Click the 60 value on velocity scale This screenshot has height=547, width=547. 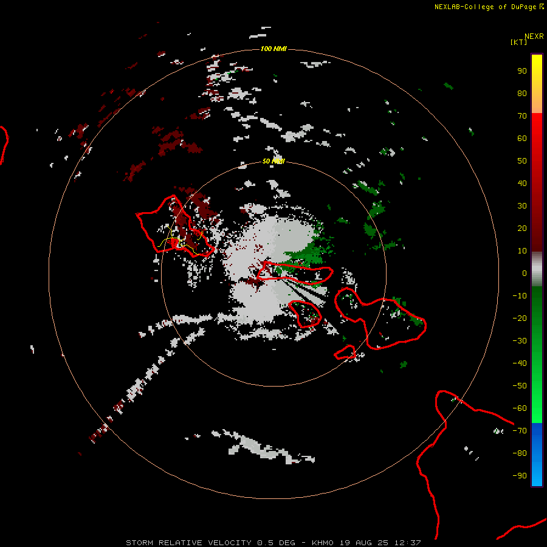coord(522,138)
